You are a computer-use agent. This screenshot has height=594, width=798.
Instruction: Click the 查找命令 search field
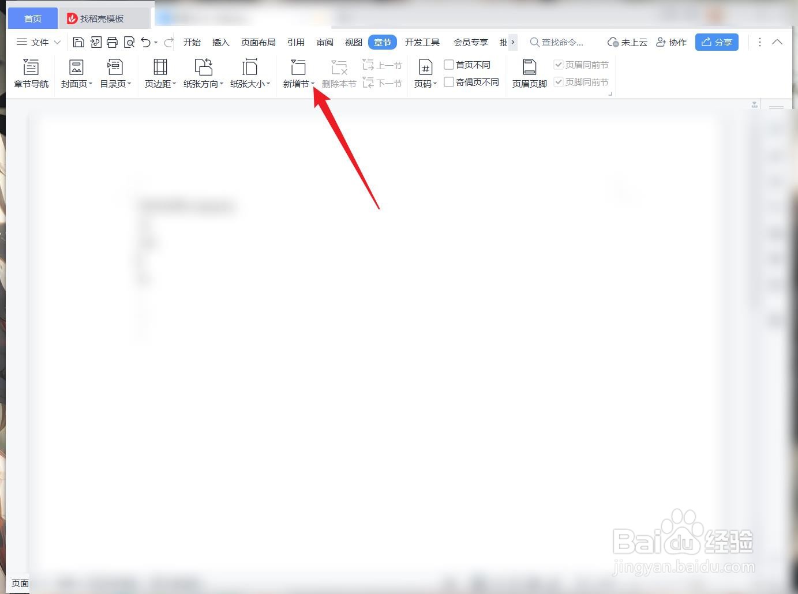pyautogui.click(x=557, y=42)
